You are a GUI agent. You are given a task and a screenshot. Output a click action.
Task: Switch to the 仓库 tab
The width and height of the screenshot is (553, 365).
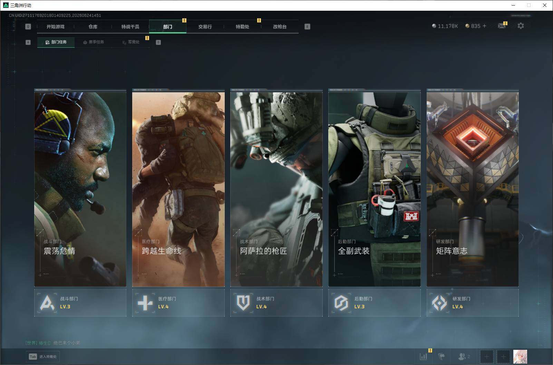click(x=93, y=27)
